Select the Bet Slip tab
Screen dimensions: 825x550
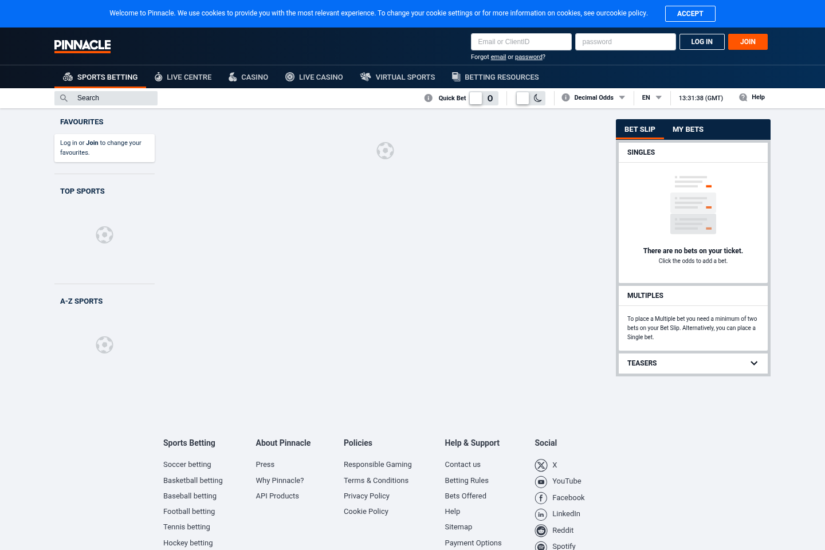click(640, 129)
